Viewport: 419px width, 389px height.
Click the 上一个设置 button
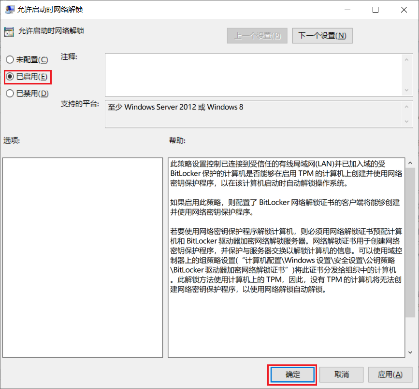[257, 35]
